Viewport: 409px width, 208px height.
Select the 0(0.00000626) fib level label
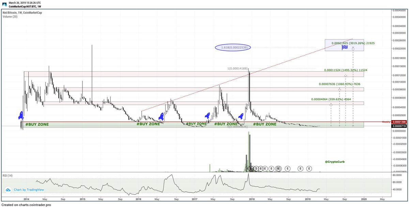pyautogui.click(x=238, y=128)
